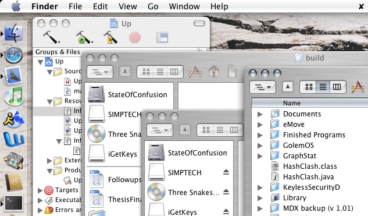Viewport: 368px width, 216px height.
Task: Switch back Finder window to icon view
Action: click(146, 72)
